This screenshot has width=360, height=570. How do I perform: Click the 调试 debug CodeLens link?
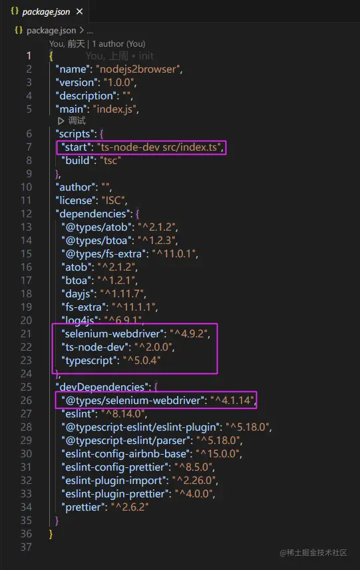tap(77, 121)
